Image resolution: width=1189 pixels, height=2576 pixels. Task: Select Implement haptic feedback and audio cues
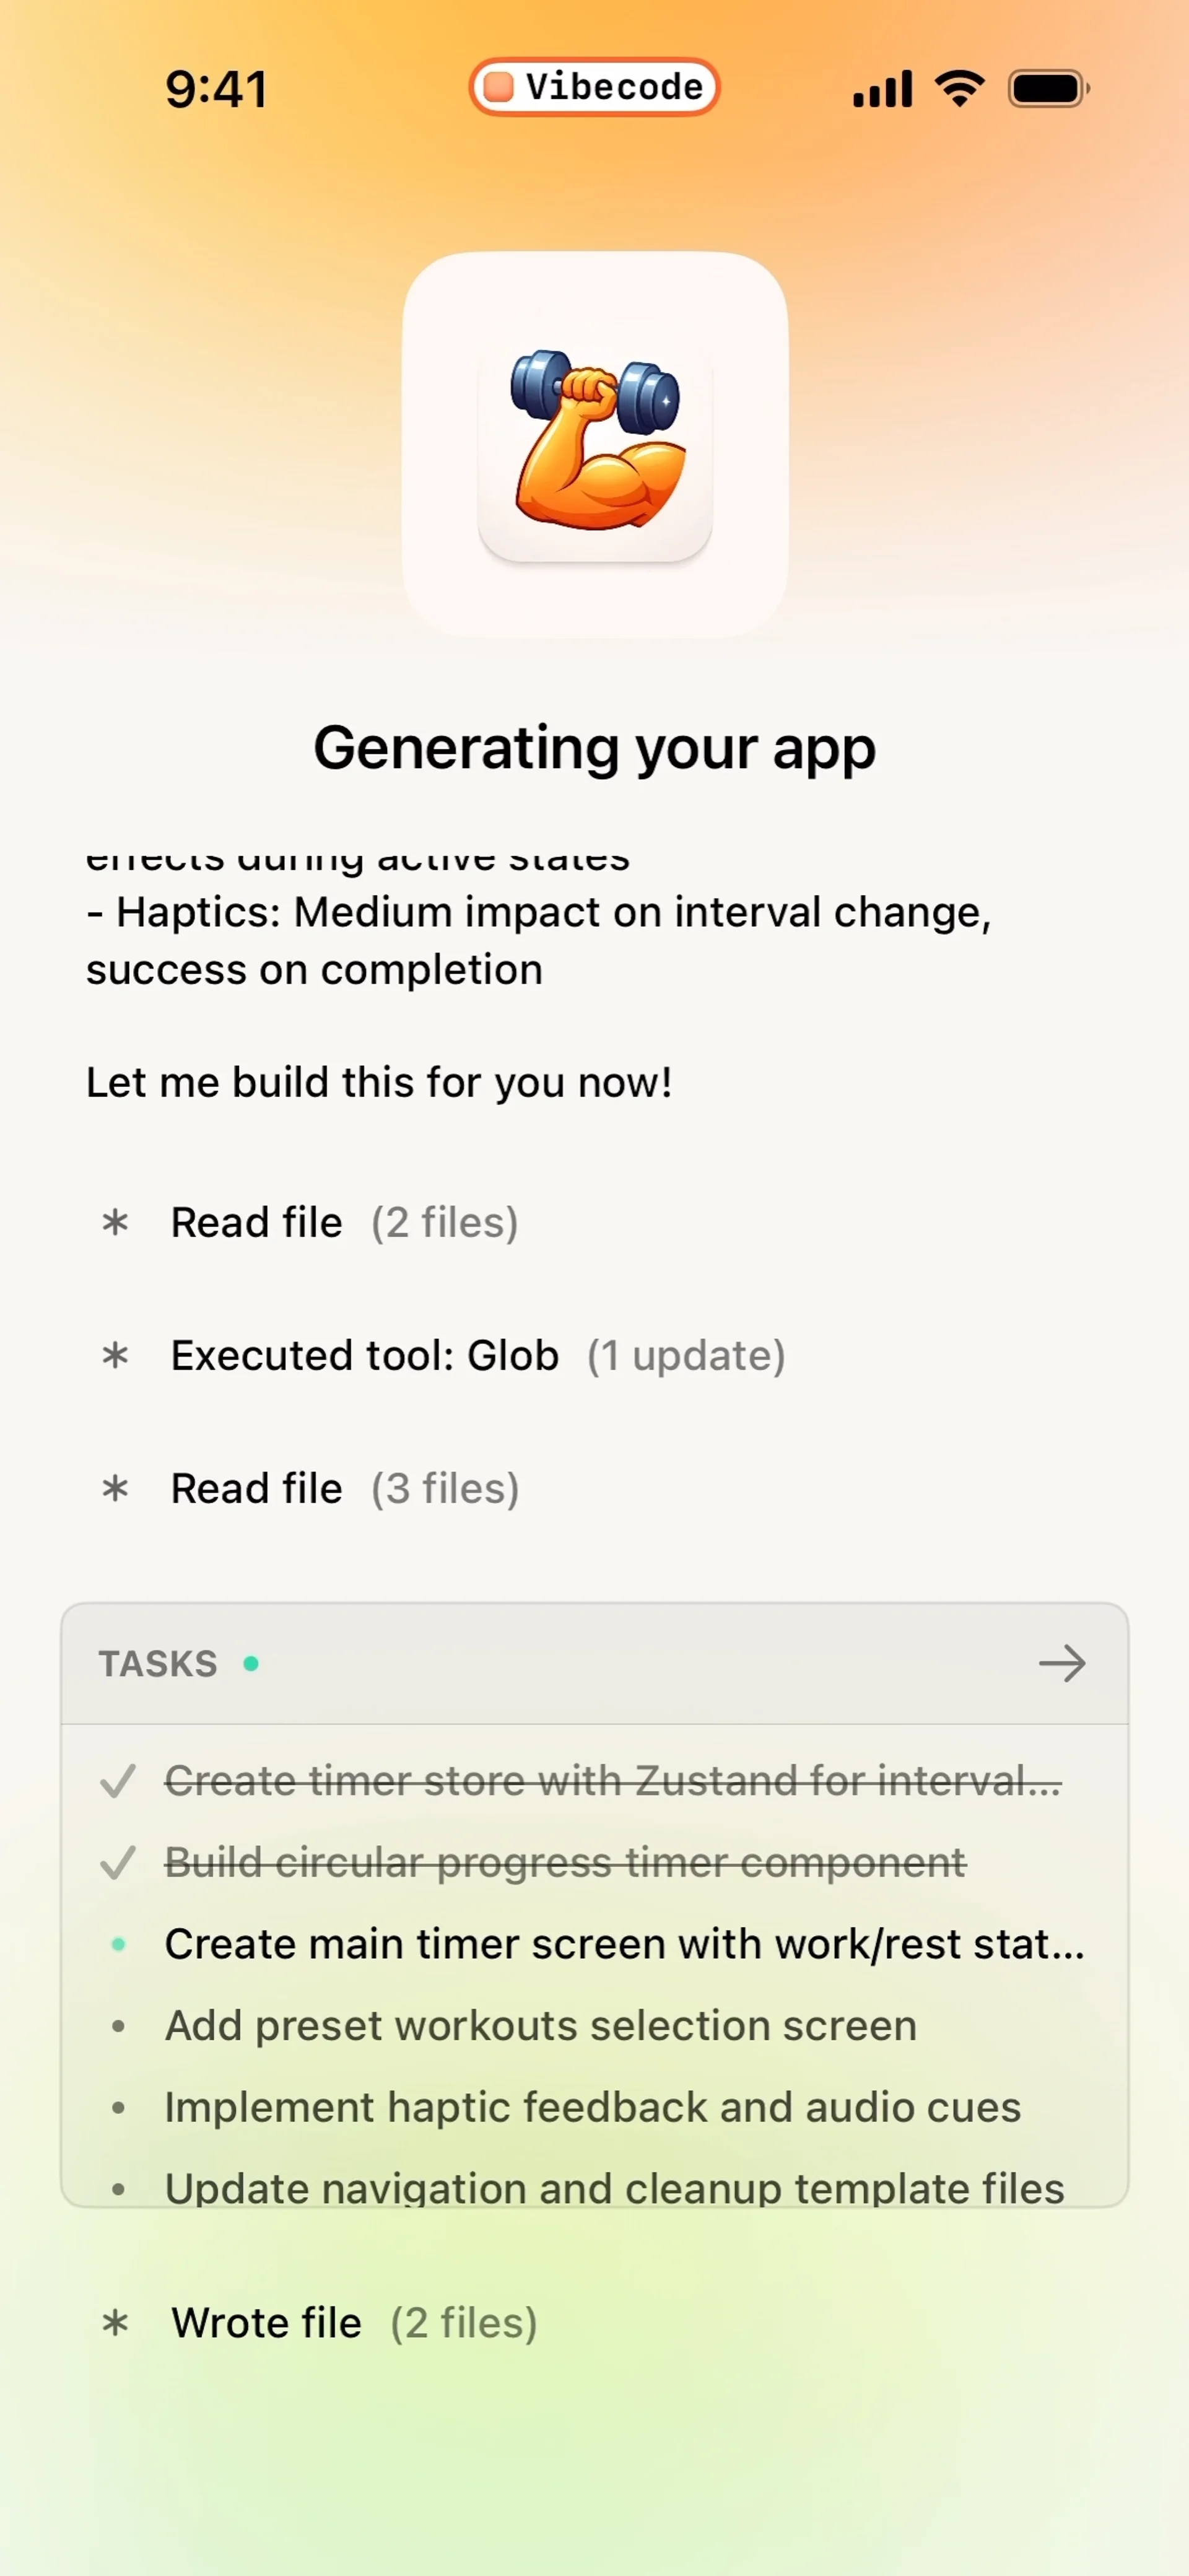[x=592, y=2107]
